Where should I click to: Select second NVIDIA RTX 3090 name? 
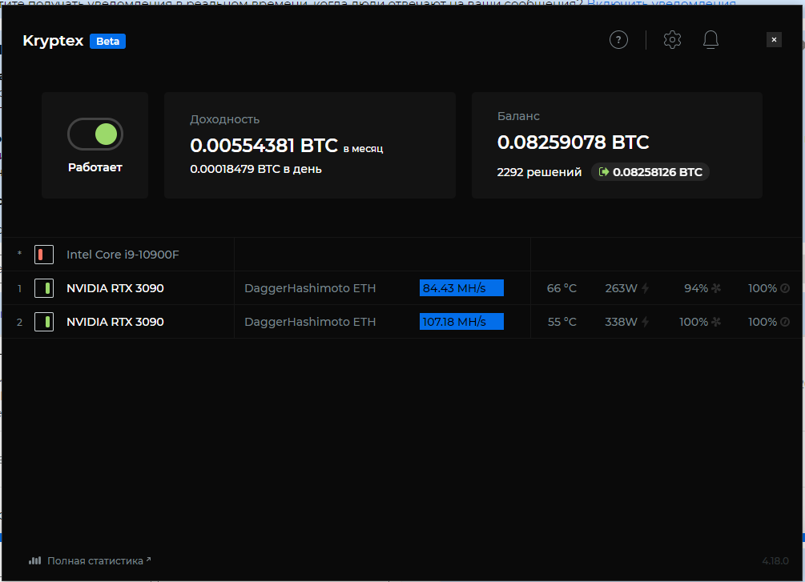pyautogui.click(x=115, y=323)
